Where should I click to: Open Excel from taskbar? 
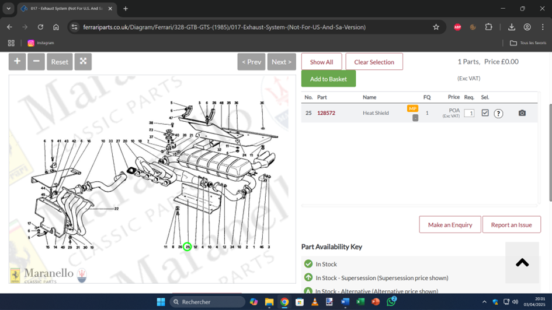(360, 302)
